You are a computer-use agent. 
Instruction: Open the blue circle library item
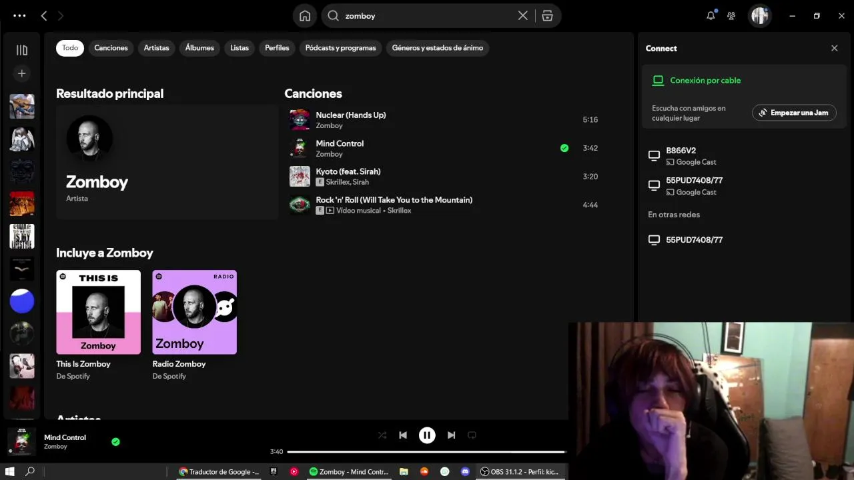[x=22, y=301]
